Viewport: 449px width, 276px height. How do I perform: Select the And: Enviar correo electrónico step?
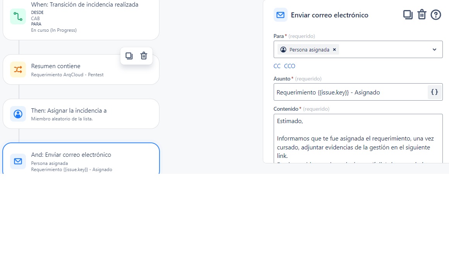[x=81, y=158]
